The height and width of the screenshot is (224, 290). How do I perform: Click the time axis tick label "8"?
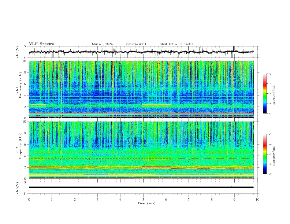[212, 199]
